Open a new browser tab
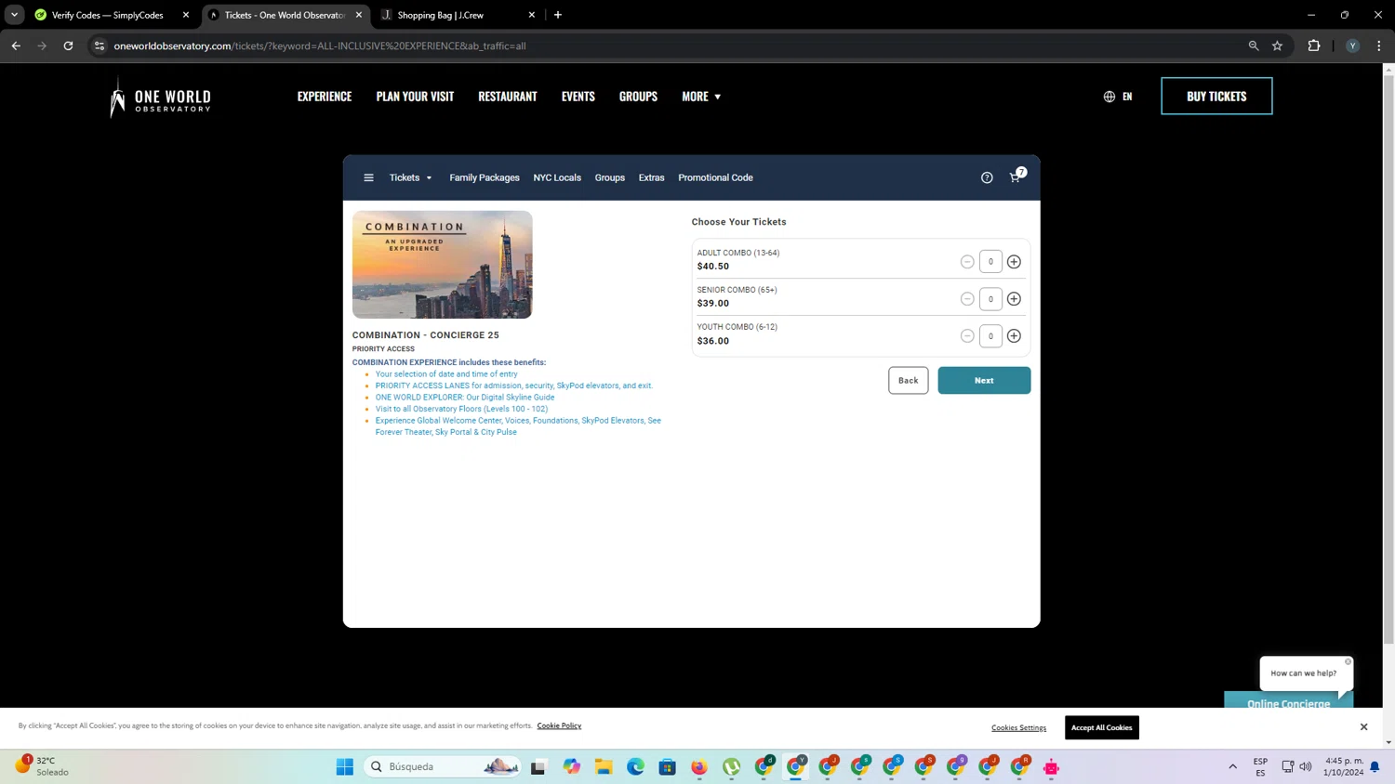1395x784 pixels. click(x=558, y=15)
